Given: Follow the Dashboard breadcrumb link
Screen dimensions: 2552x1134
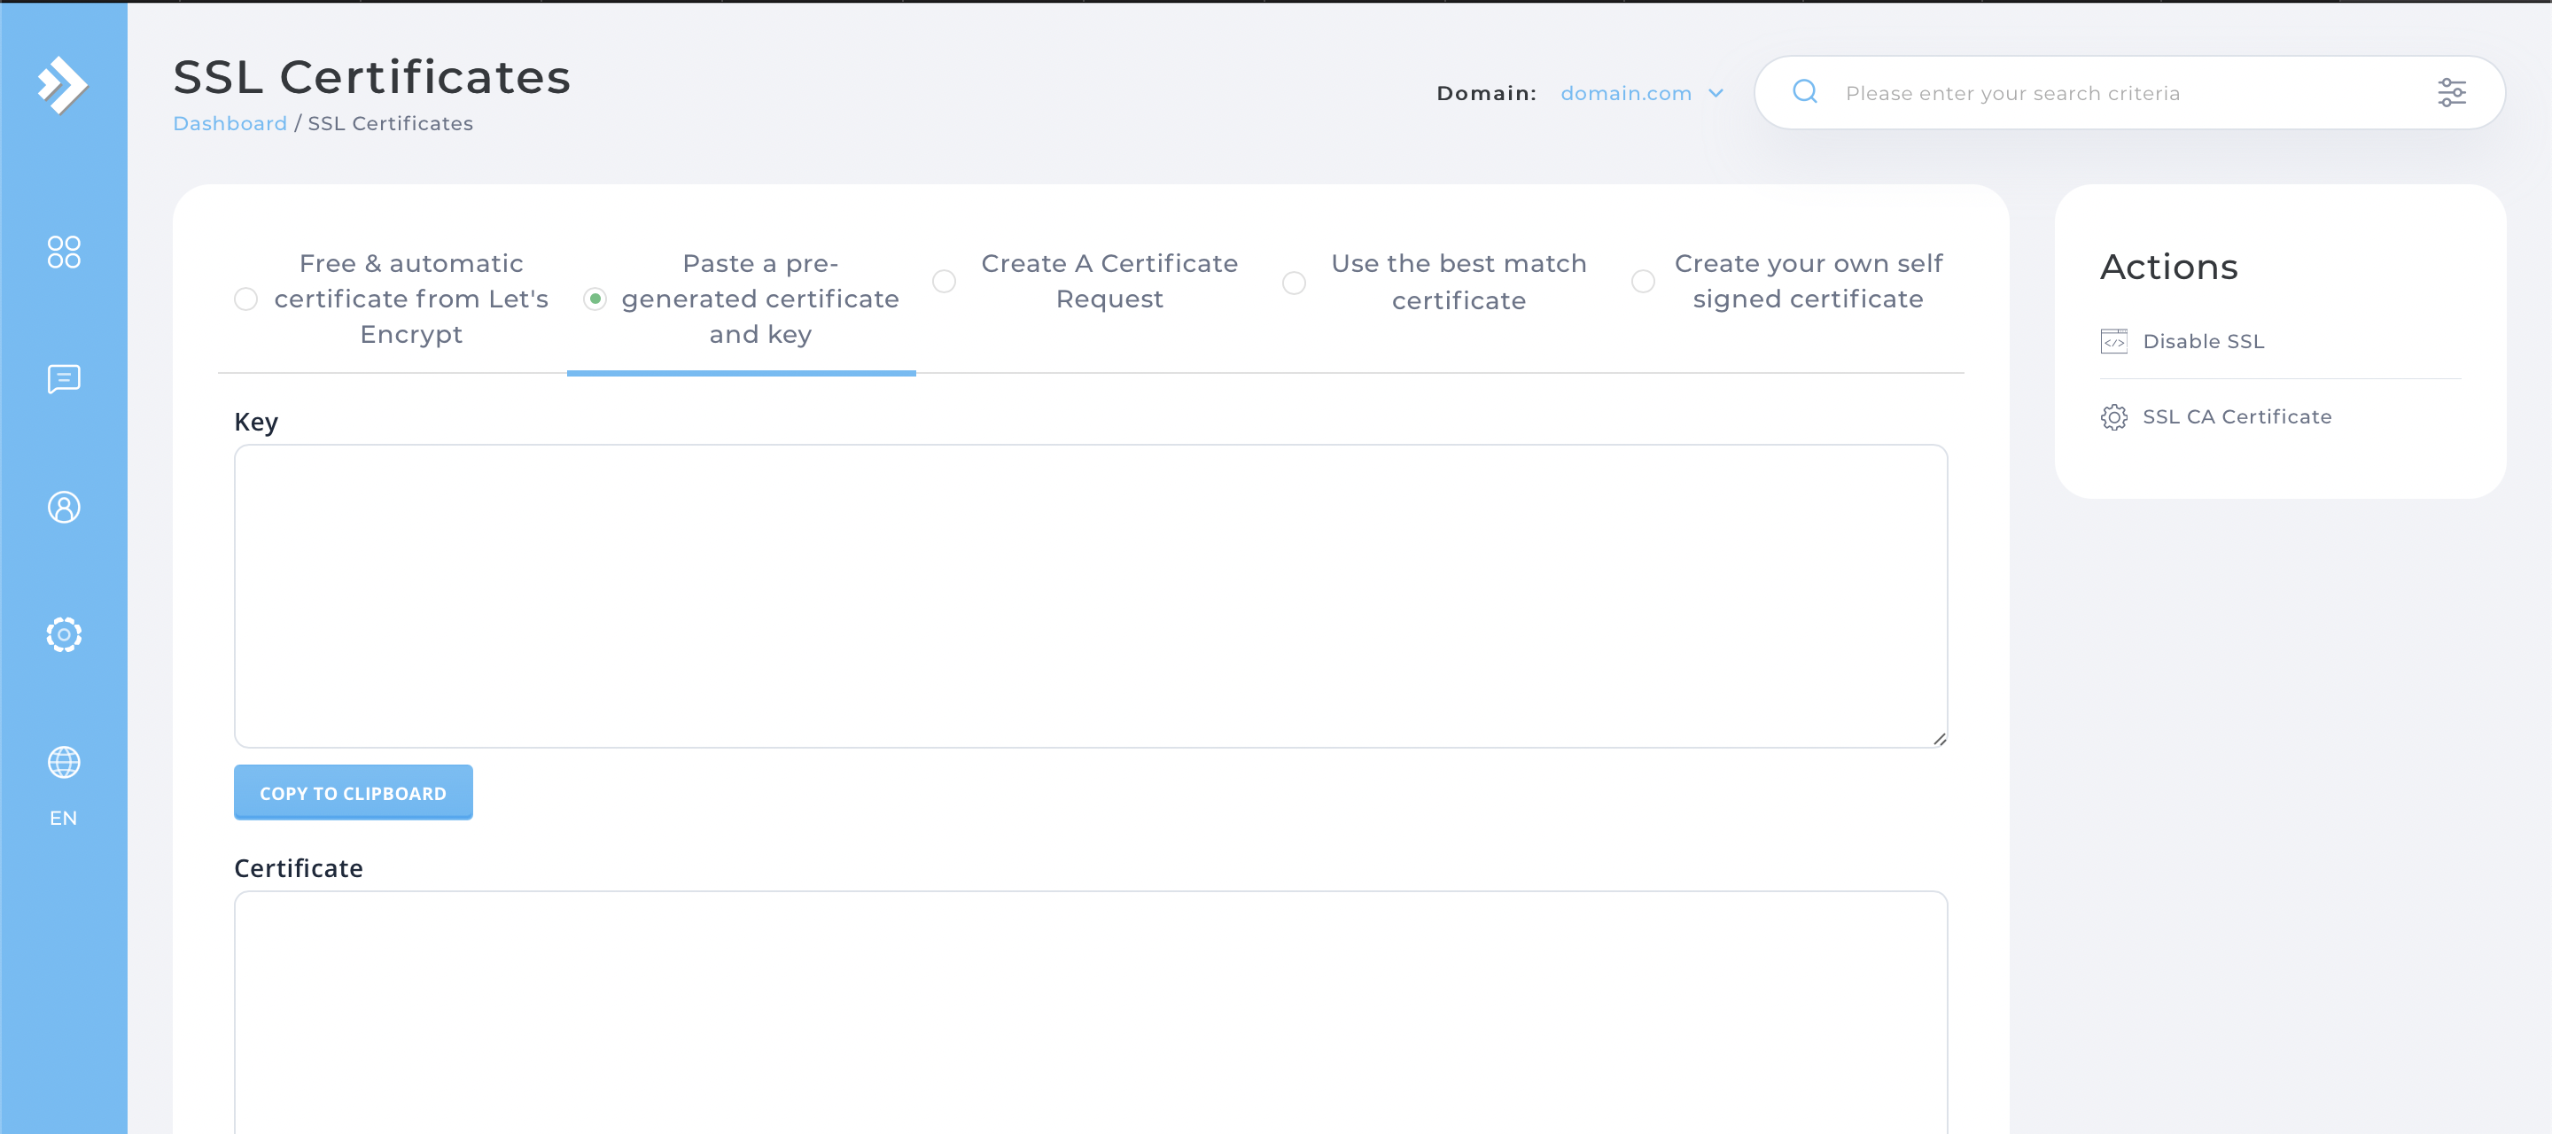Looking at the screenshot, I should click(230, 124).
